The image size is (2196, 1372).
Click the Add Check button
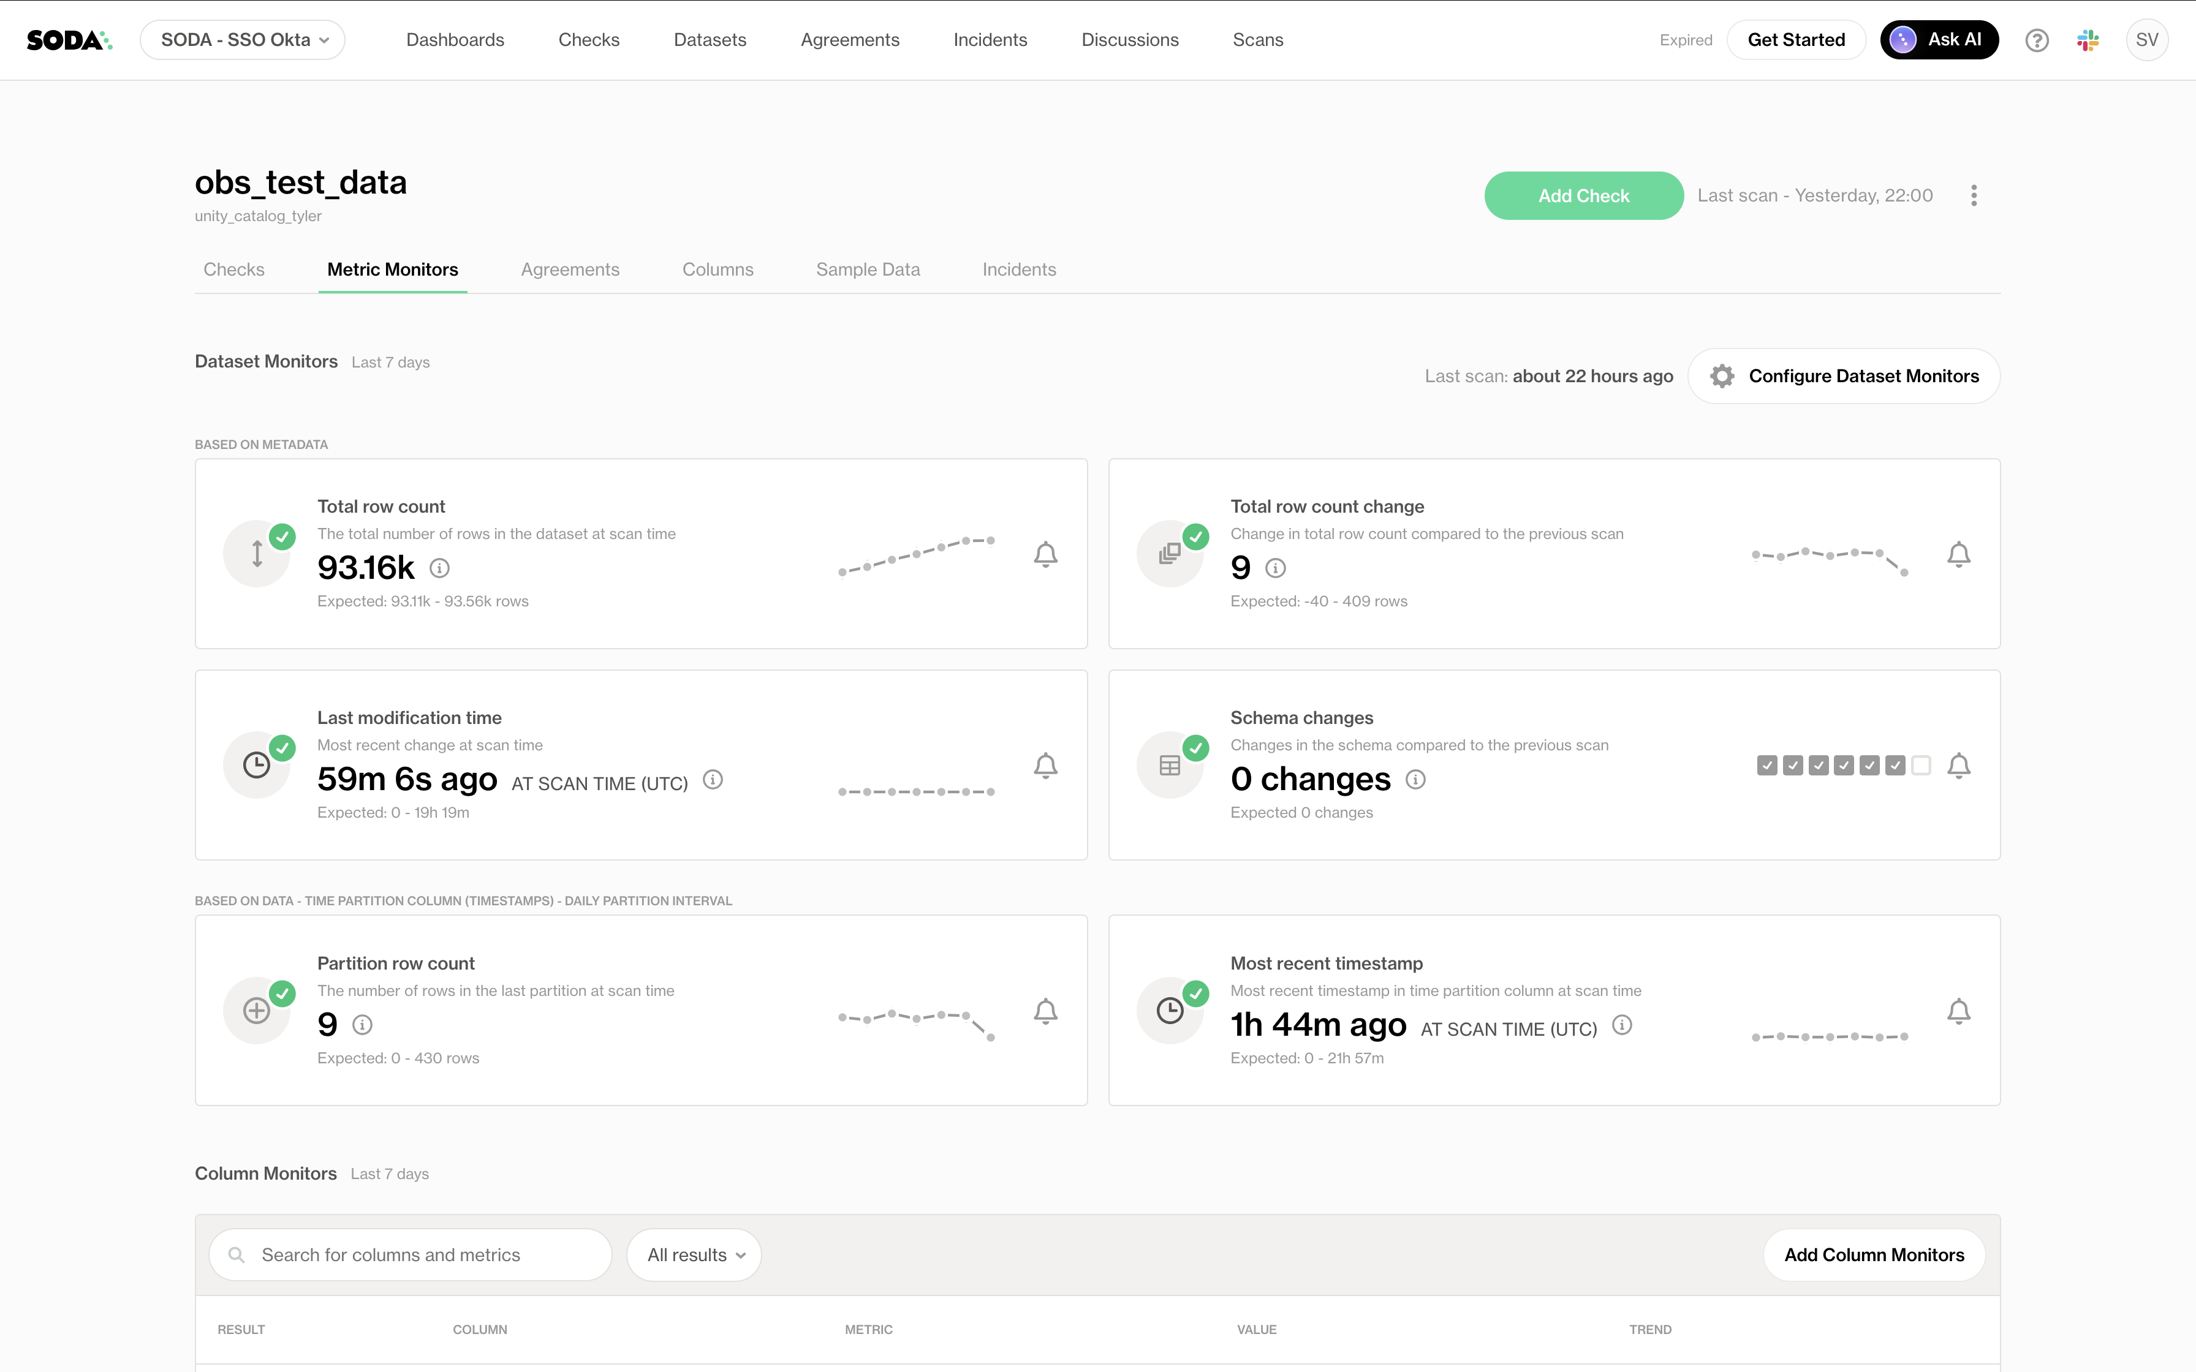pyautogui.click(x=1583, y=195)
